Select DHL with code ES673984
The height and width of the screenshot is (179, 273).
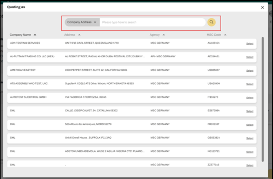(250, 111)
